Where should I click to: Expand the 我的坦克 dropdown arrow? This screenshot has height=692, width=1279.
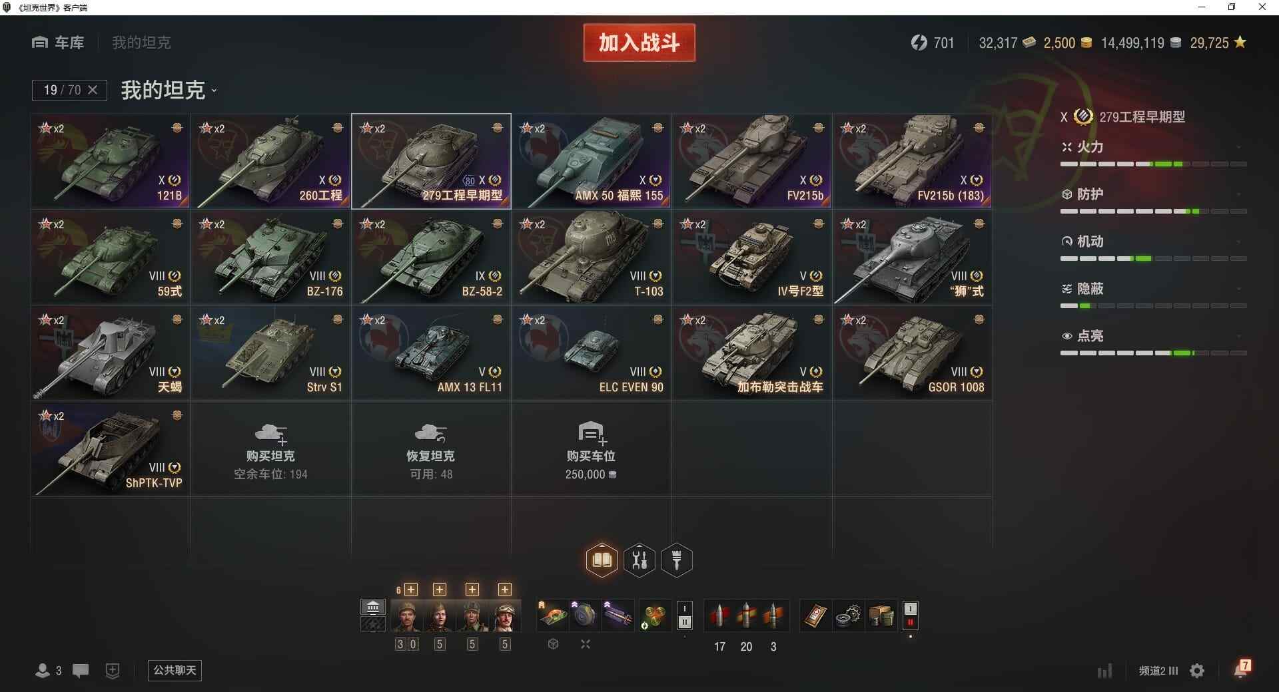(214, 91)
